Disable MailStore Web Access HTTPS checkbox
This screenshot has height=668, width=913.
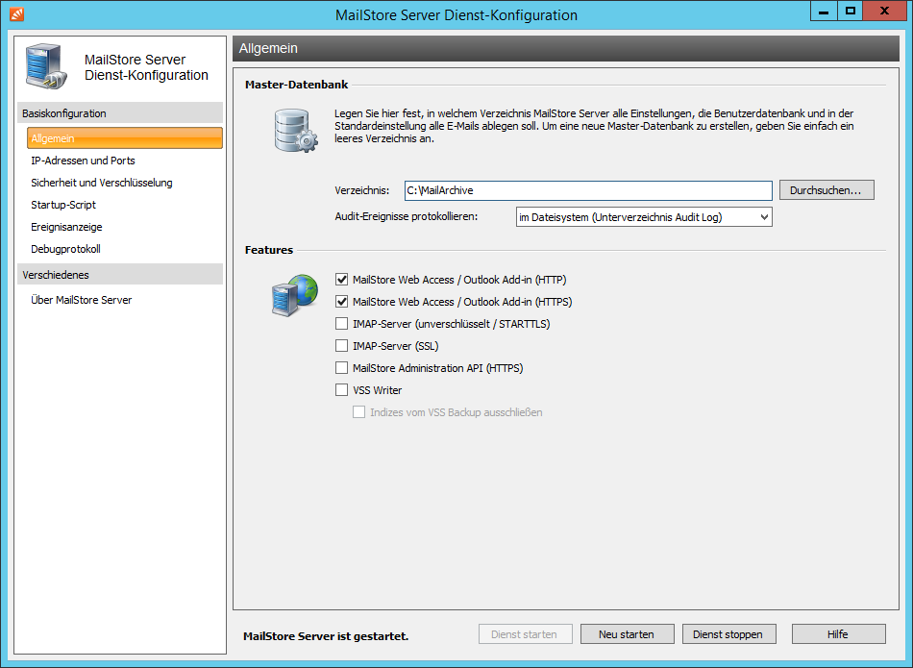point(342,302)
